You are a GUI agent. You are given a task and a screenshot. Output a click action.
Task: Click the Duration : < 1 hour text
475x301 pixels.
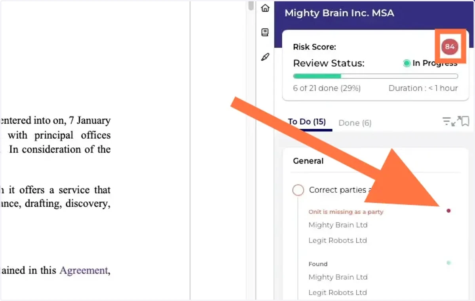point(423,88)
